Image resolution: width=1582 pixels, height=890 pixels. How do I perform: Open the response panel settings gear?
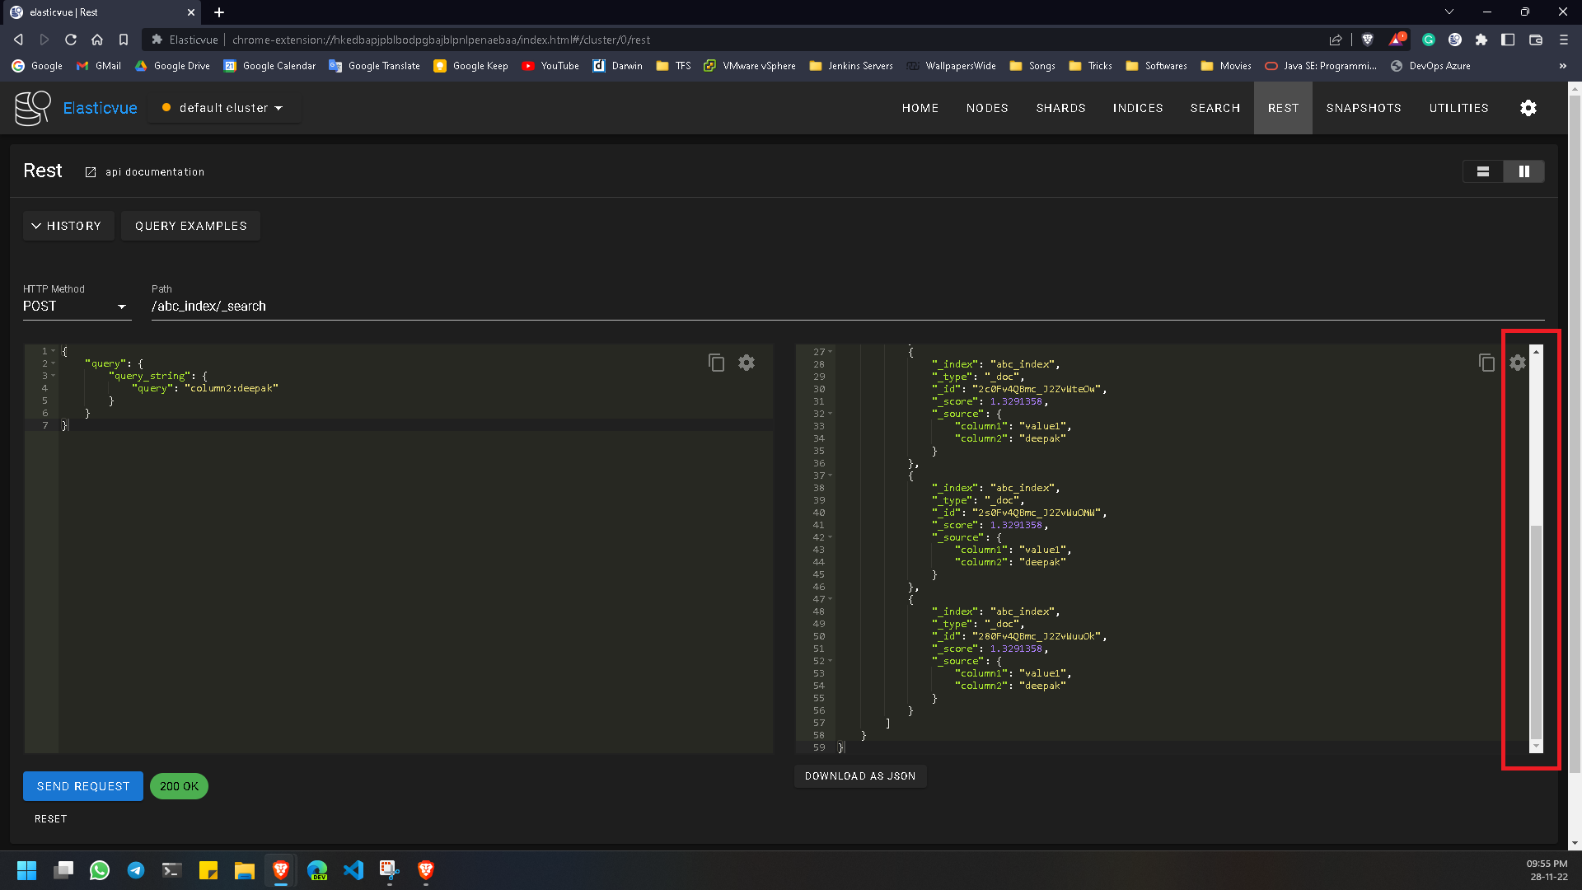pos(1517,362)
